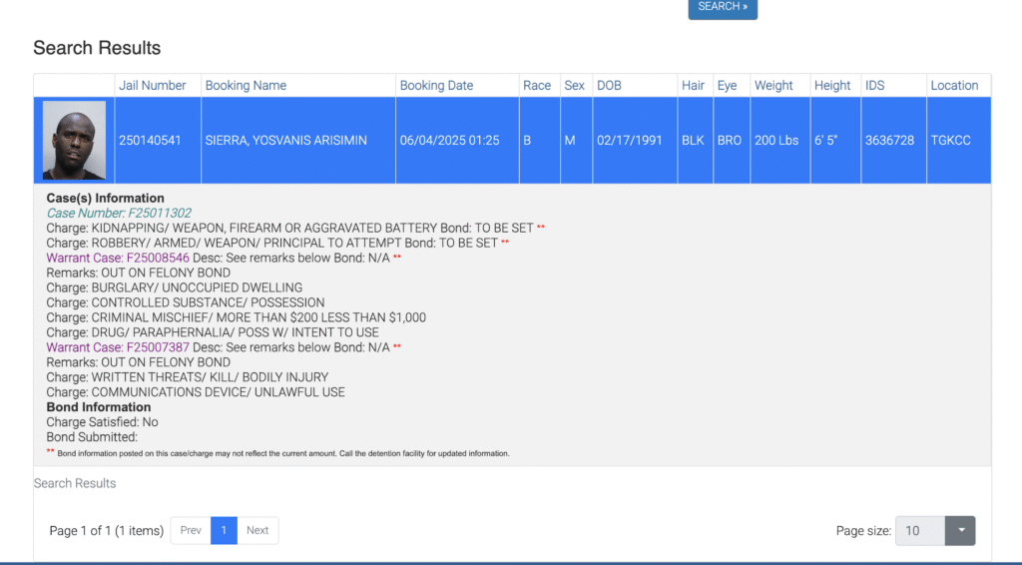The image size is (1022, 565).
Task: Sort results by Booking Name column
Action: point(246,86)
